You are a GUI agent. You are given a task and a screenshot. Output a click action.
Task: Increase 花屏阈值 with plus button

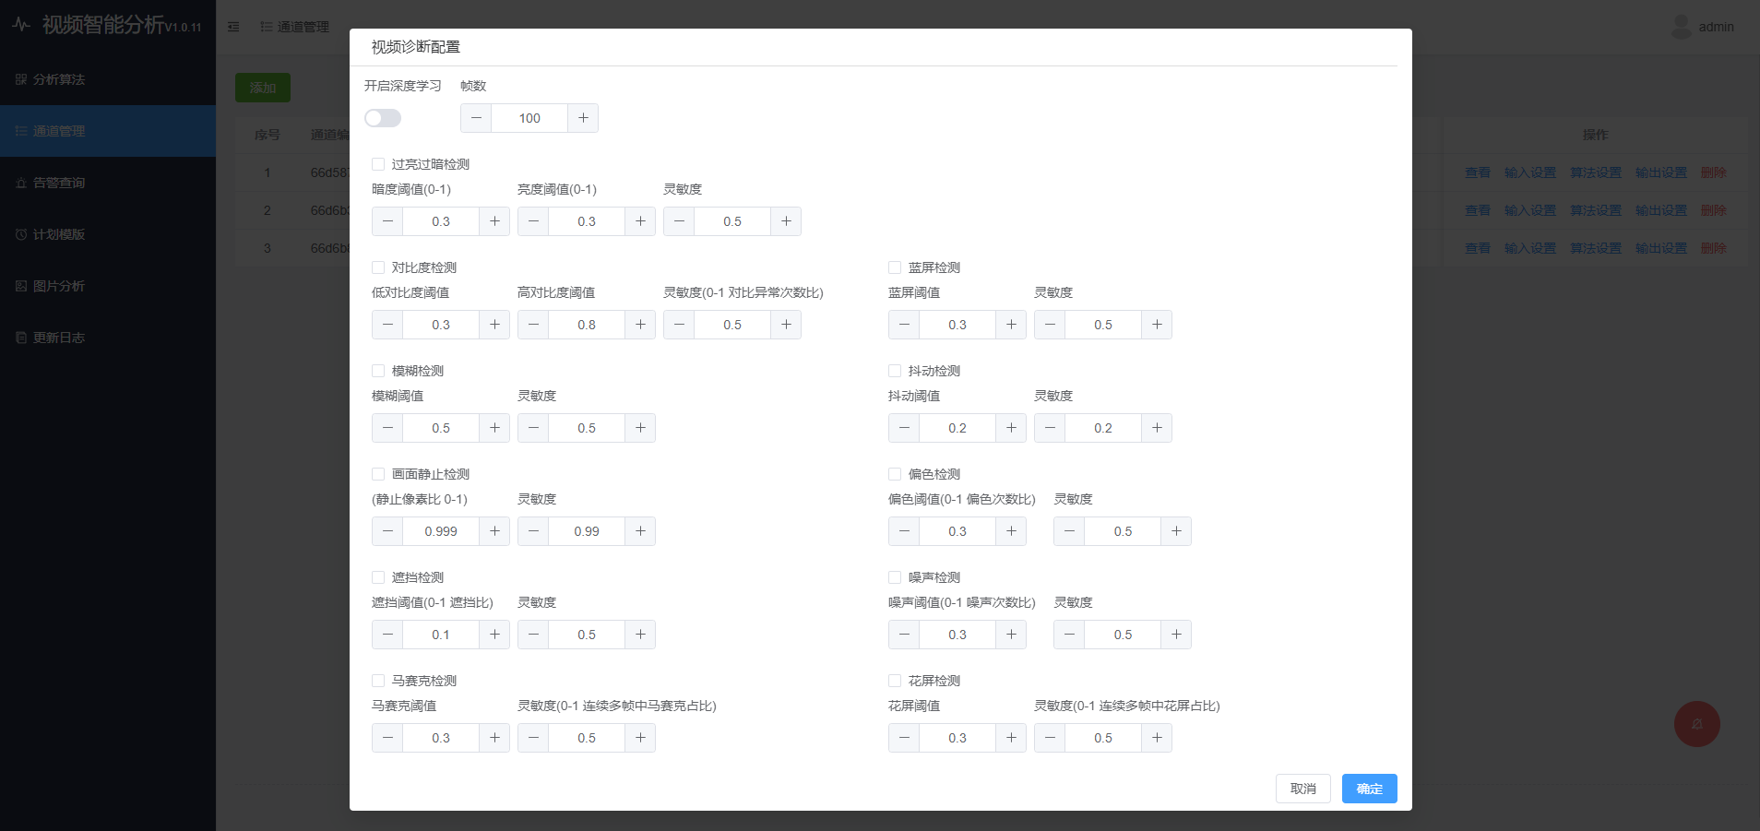[x=1011, y=738]
